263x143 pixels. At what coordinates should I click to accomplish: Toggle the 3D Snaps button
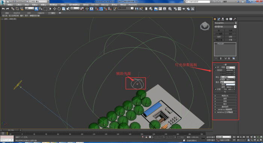tap(97, 9)
